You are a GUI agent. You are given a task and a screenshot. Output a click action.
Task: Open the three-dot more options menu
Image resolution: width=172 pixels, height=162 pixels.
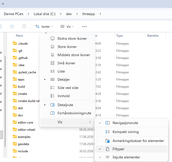pyautogui.click(x=84, y=27)
